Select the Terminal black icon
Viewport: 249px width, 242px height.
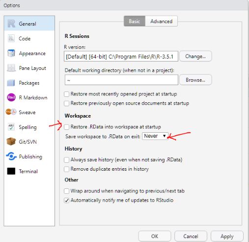click(x=11, y=171)
